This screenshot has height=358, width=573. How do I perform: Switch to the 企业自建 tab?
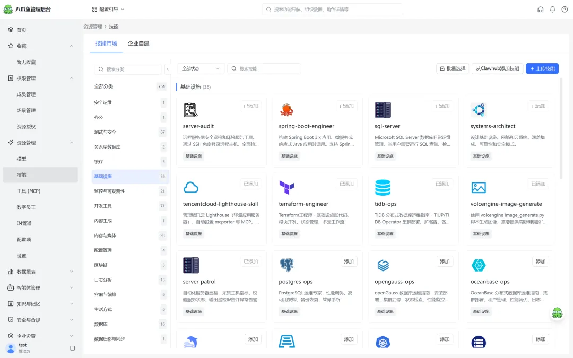pos(138,43)
